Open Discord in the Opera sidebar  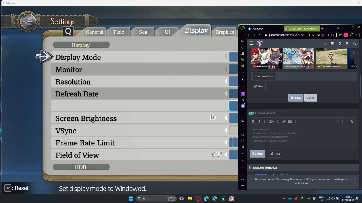click(x=243, y=106)
